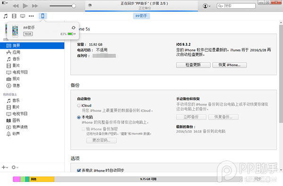Select 信息 in the sidebar
This screenshot has width=283, height=186.
[32, 86]
